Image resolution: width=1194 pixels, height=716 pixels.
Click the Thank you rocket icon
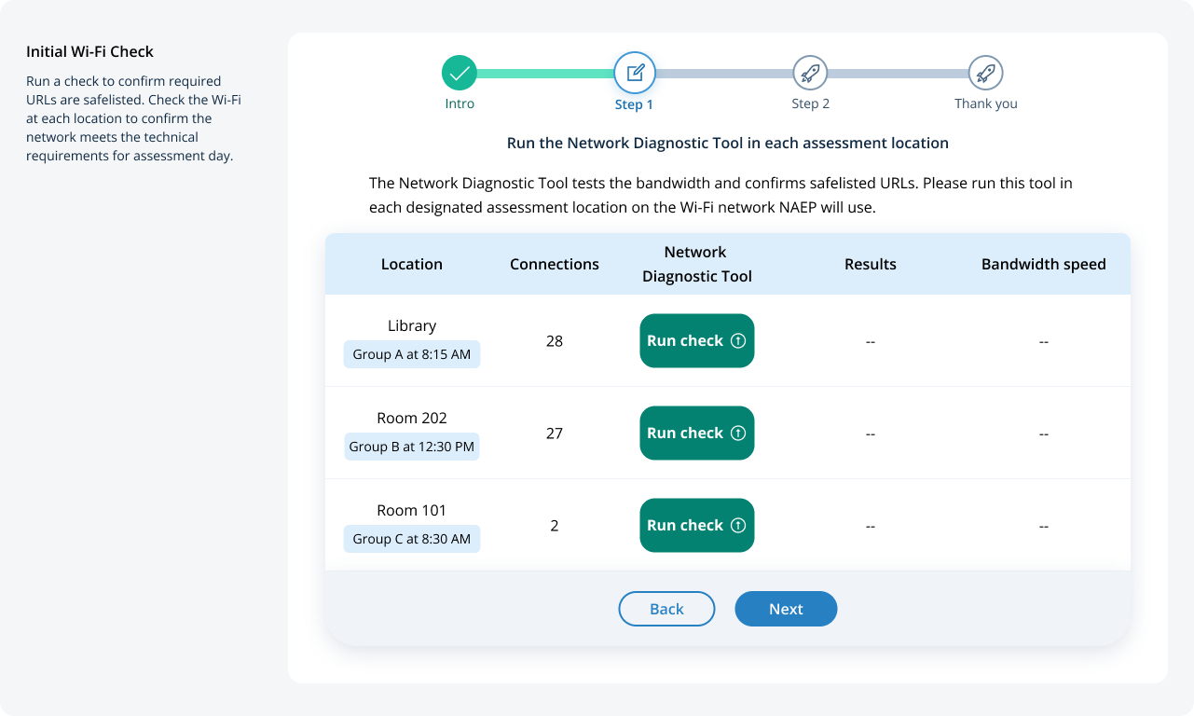[x=985, y=73]
